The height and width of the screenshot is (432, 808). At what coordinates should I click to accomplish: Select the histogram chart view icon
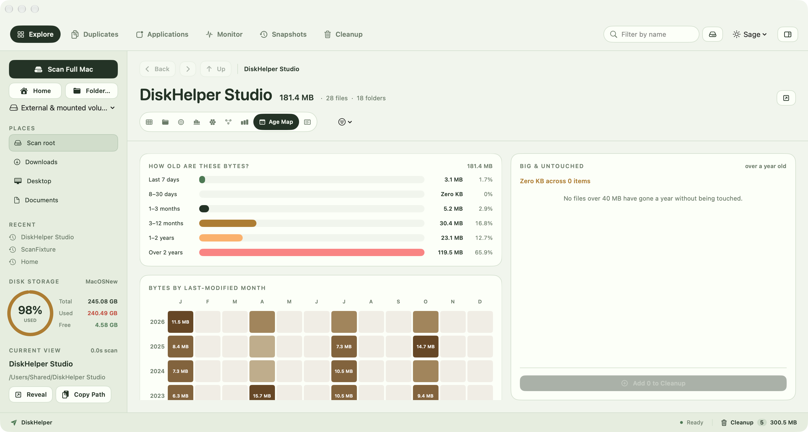(197, 122)
